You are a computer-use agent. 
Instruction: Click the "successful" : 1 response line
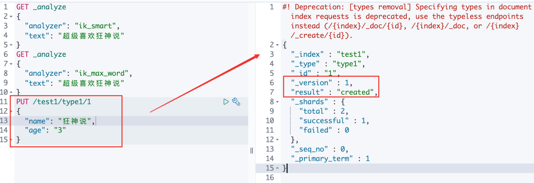(334, 121)
